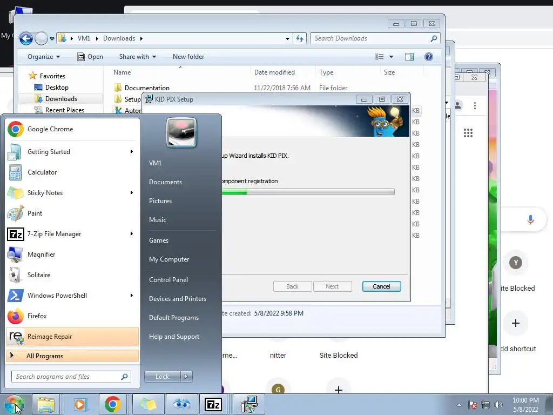Click Cancel in KID PIX Setup

[382, 286]
